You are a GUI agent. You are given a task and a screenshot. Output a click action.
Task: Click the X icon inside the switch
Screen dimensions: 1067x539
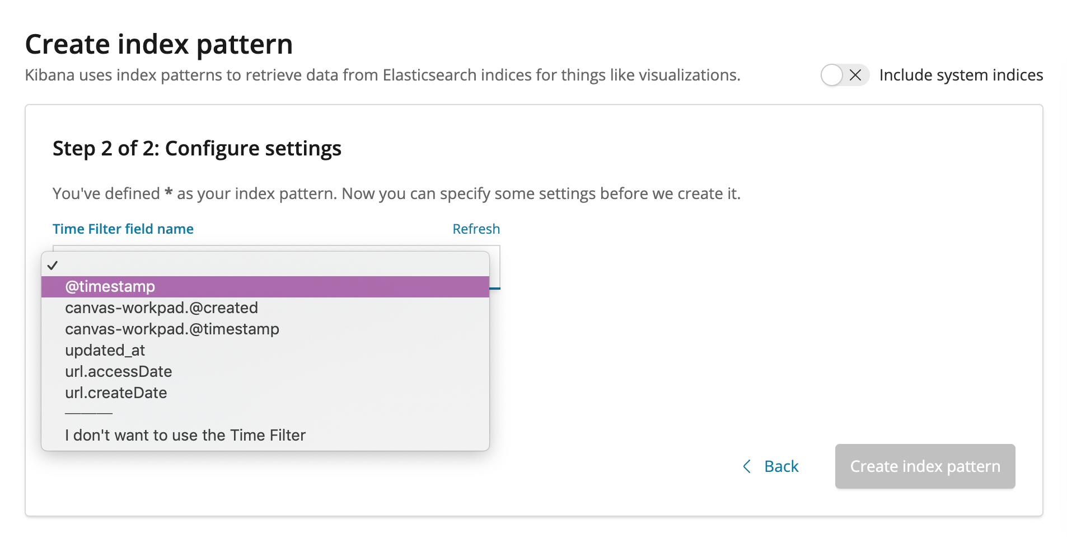(x=855, y=75)
